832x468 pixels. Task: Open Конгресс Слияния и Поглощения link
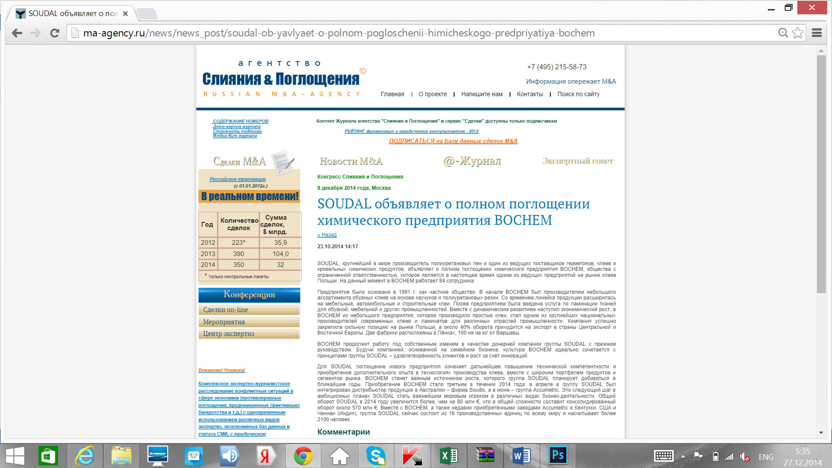[x=360, y=177]
